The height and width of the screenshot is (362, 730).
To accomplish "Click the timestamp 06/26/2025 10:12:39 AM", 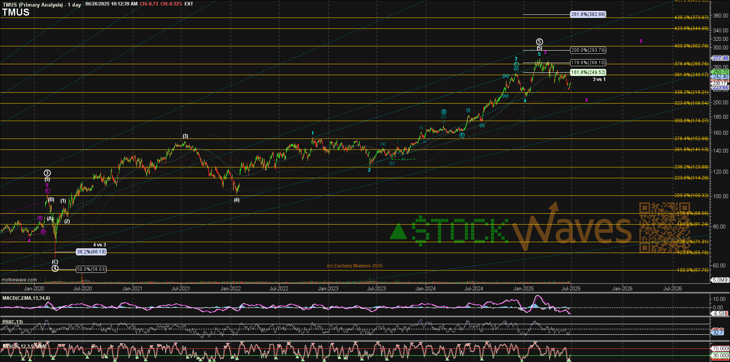I will click(111, 4).
